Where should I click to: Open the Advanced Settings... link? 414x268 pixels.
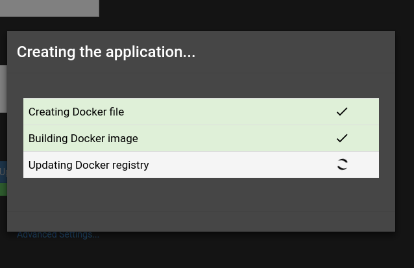[58, 235]
